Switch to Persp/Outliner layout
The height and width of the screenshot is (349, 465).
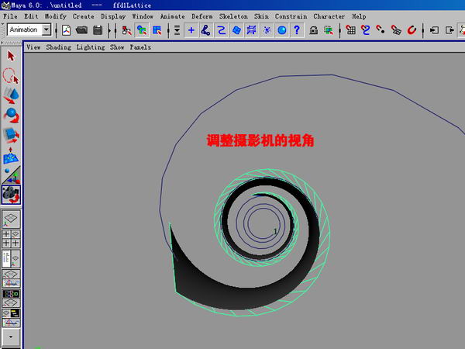coord(12,258)
